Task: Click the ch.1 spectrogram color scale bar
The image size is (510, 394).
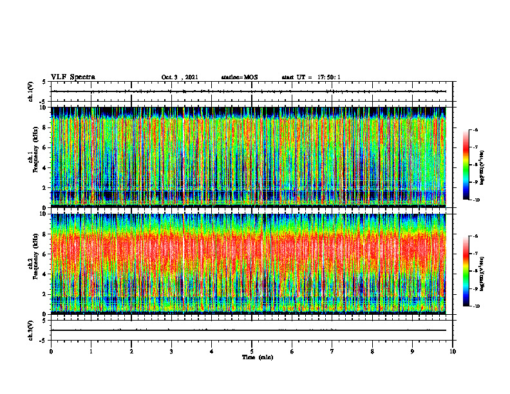Action: point(466,165)
